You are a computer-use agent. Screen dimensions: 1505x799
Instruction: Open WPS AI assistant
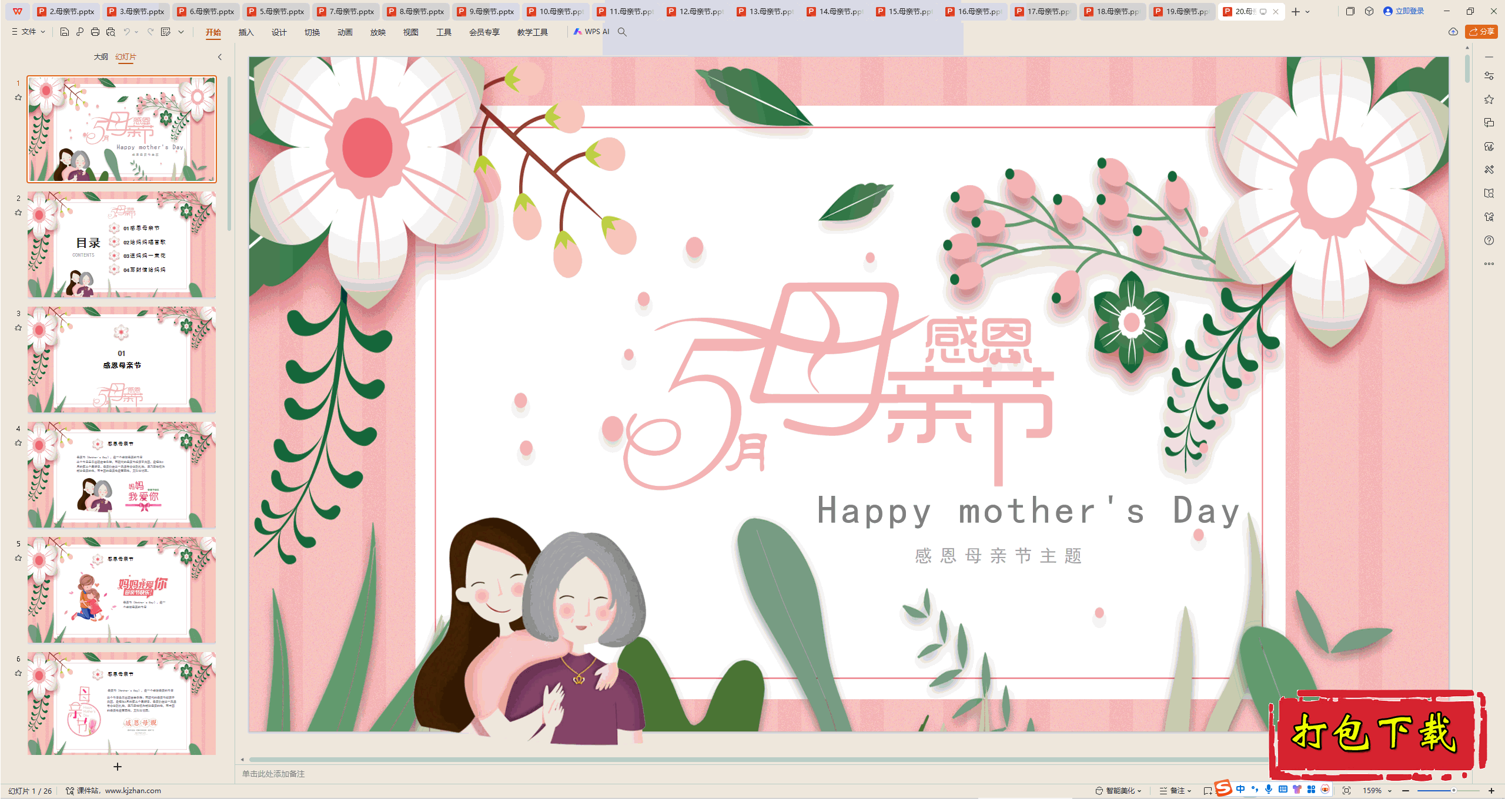tap(592, 32)
